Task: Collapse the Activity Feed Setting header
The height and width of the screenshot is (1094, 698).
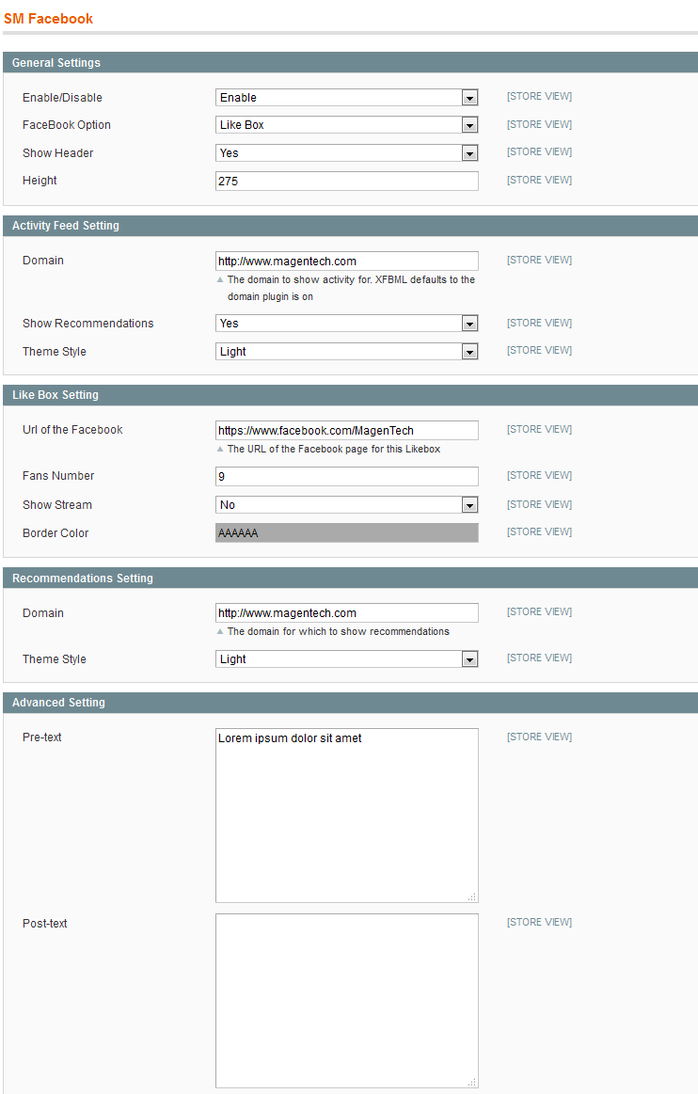Action: (x=350, y=226)
